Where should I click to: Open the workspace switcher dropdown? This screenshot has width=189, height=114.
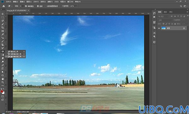point(185,6)
